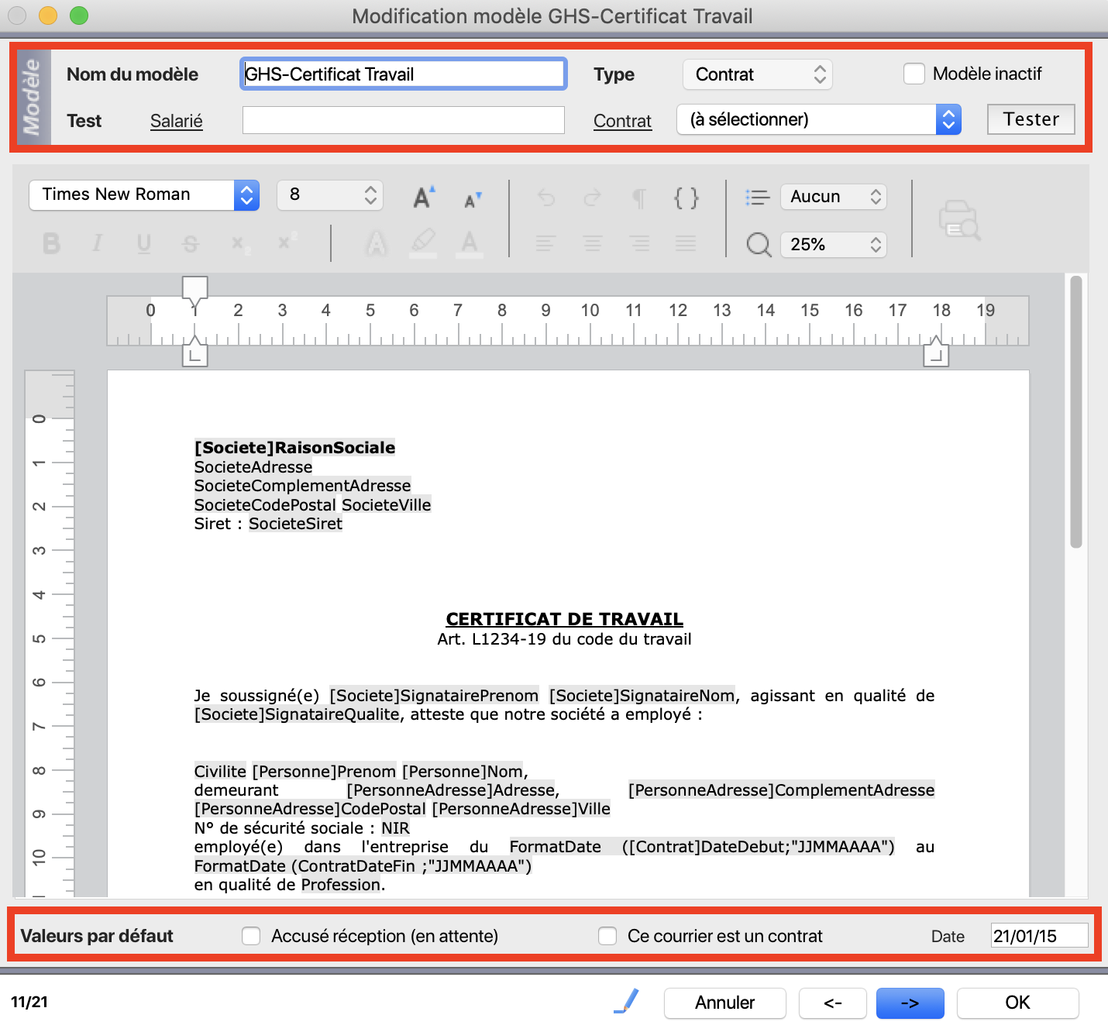Click the magnifier zoom icon

[759, 245]
